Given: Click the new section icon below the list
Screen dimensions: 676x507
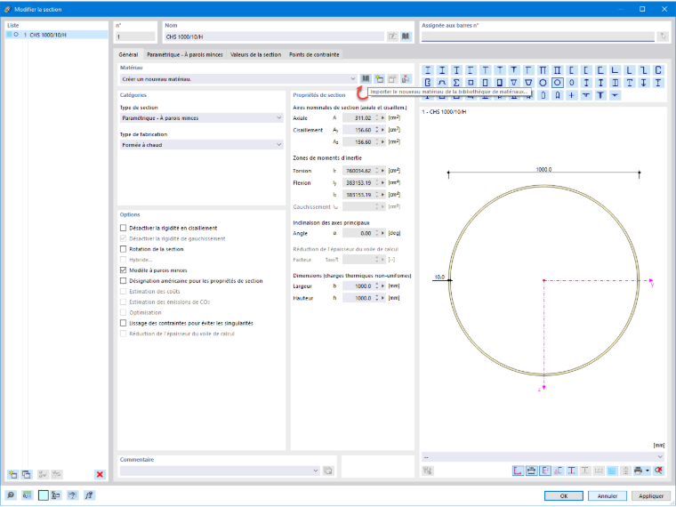Looking at the screenshot, I should pos(13,474).
